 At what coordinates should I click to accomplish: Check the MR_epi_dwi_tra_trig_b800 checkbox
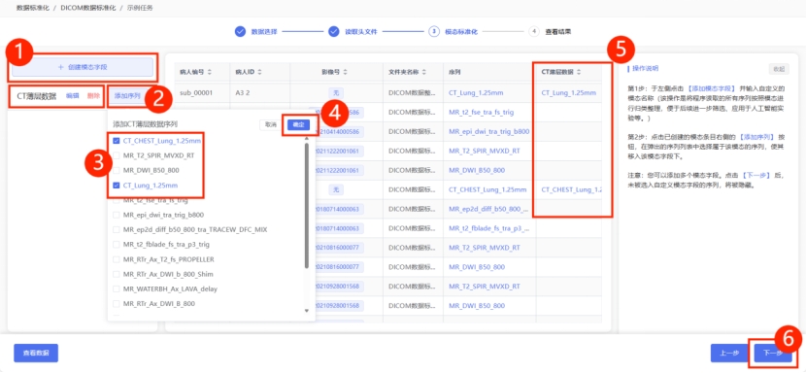click(117, 215)
